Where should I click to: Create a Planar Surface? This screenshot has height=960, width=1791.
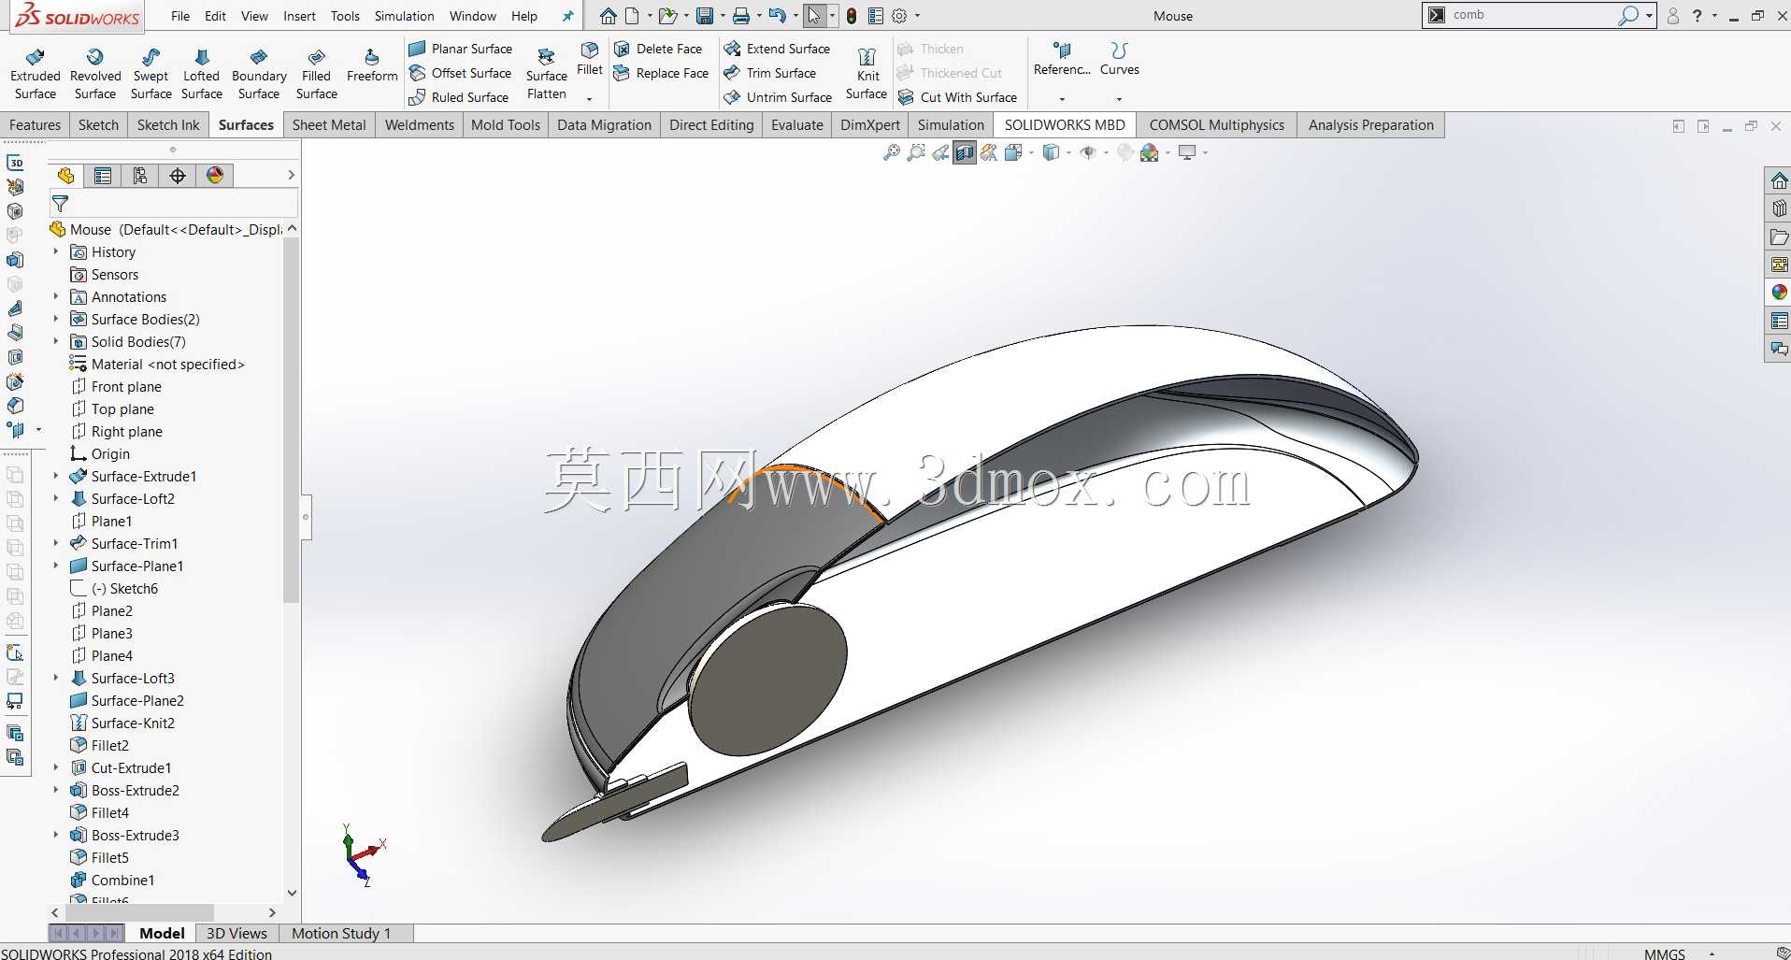[x=461, y=49]
